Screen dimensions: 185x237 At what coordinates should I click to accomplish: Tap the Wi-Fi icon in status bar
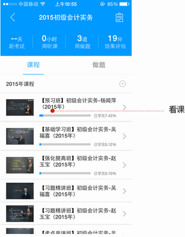click(43, 4)
